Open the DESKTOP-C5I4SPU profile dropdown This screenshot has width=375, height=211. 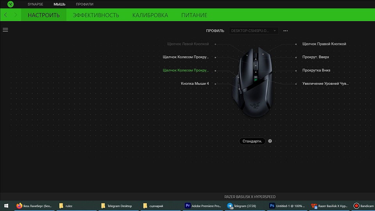254,30
